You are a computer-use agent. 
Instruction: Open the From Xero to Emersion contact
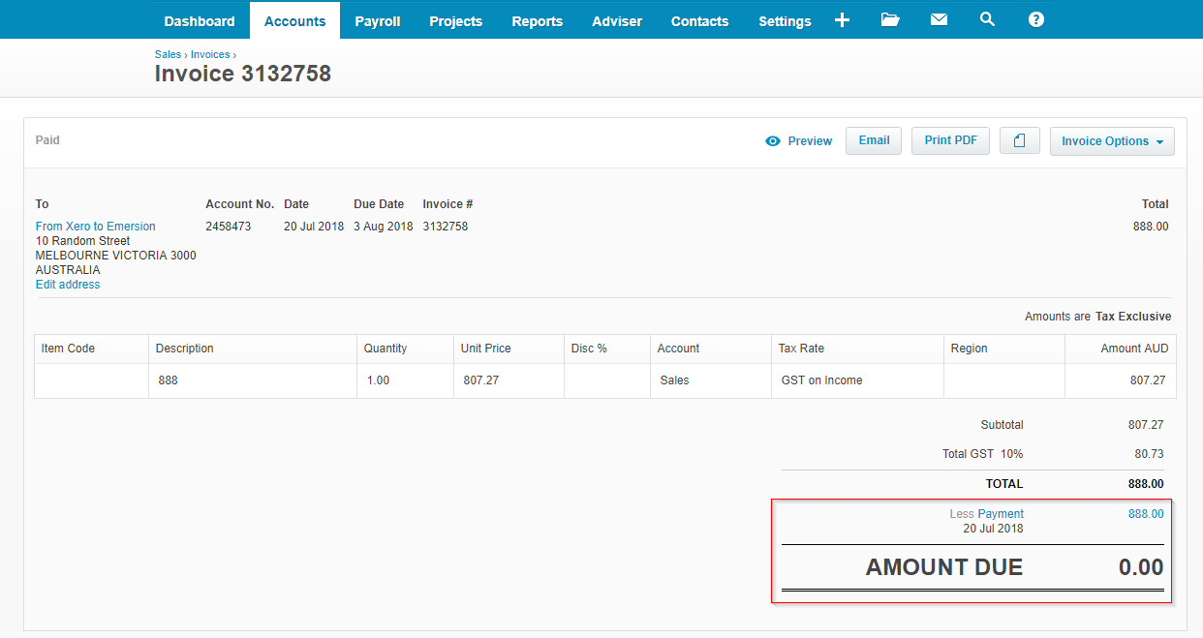95,227
